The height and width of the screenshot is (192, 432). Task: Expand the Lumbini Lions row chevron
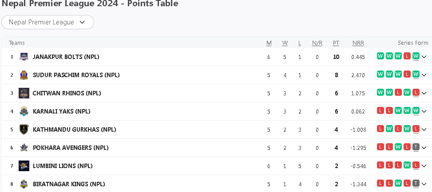pos(424,166)
